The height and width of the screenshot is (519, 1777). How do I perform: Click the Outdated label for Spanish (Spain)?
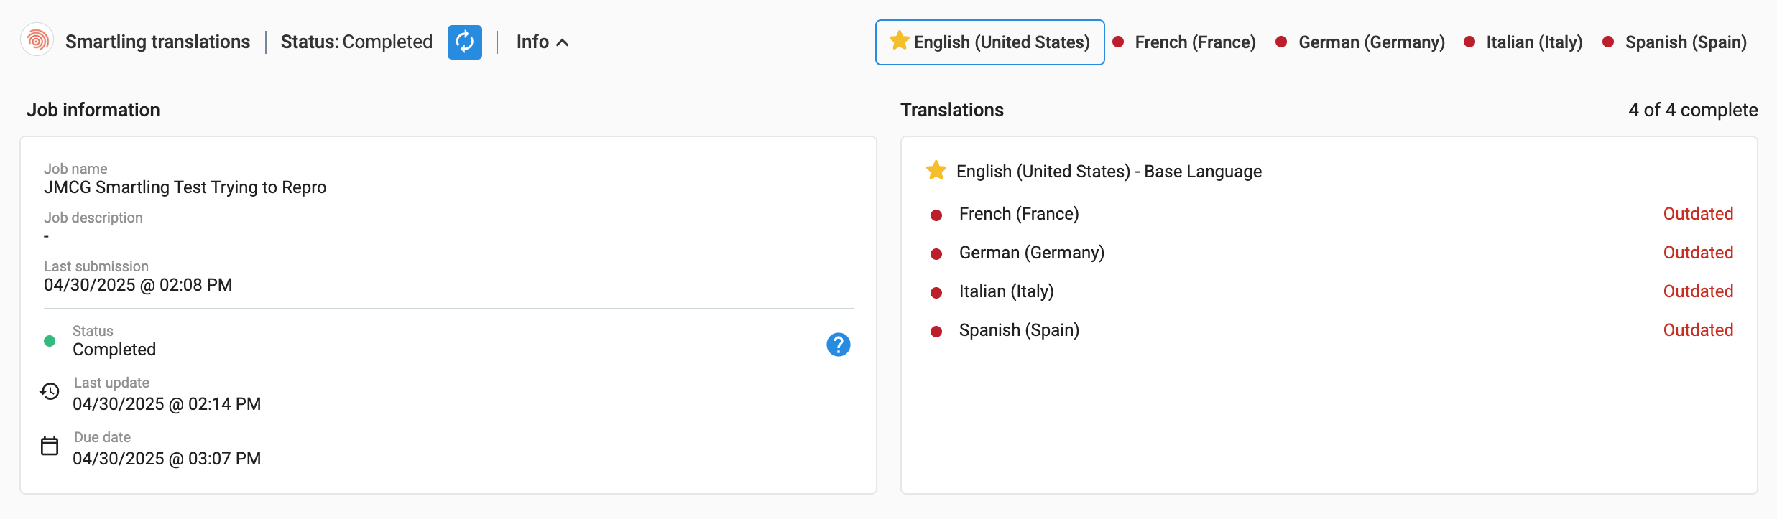click(1698, 330)
